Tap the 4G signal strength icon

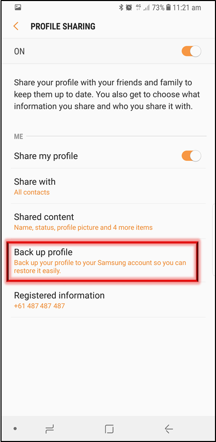click(142, 8)
